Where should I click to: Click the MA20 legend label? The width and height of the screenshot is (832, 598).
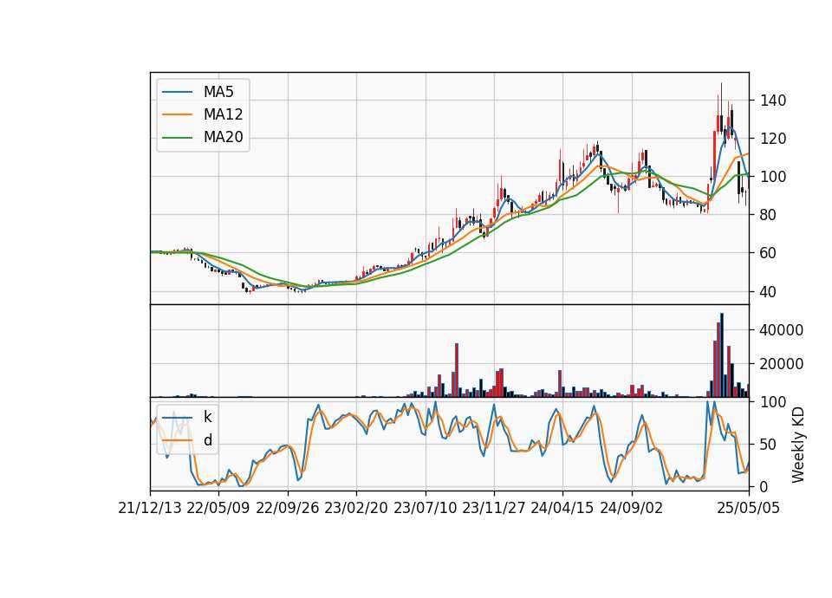pos(223,138)
